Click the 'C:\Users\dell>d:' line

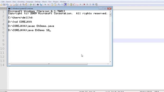(20, 18)
